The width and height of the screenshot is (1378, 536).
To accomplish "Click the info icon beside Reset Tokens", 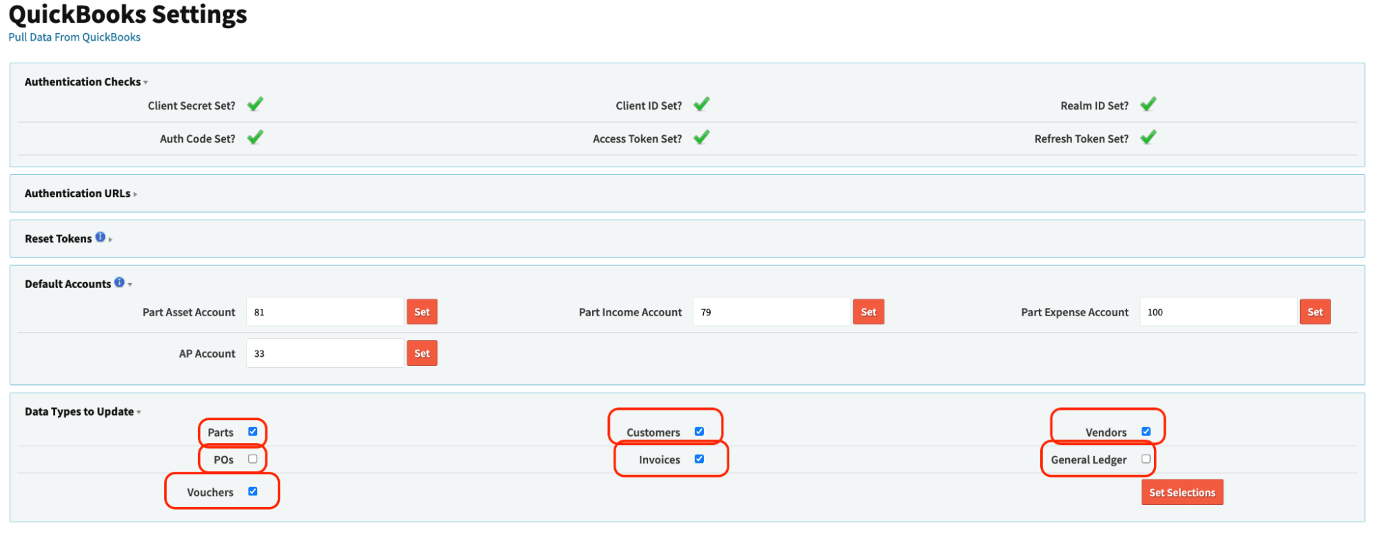I will click(101, 237).
